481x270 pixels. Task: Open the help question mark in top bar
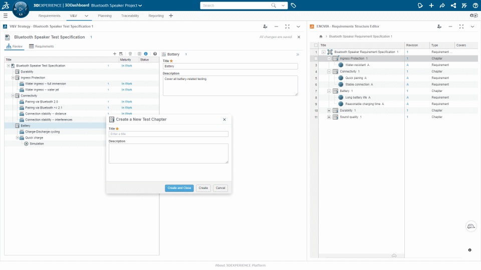[475, 5]
